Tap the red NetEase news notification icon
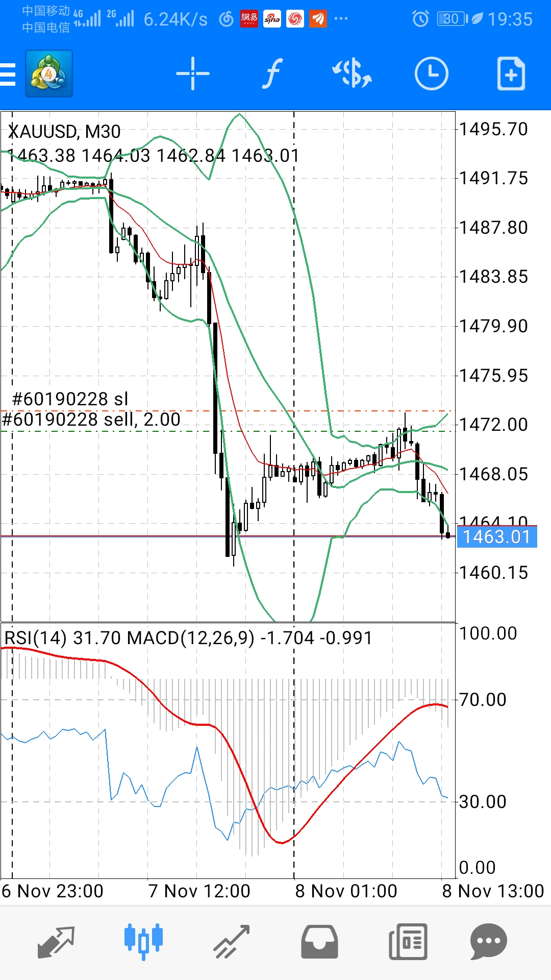 coord(249,19)
